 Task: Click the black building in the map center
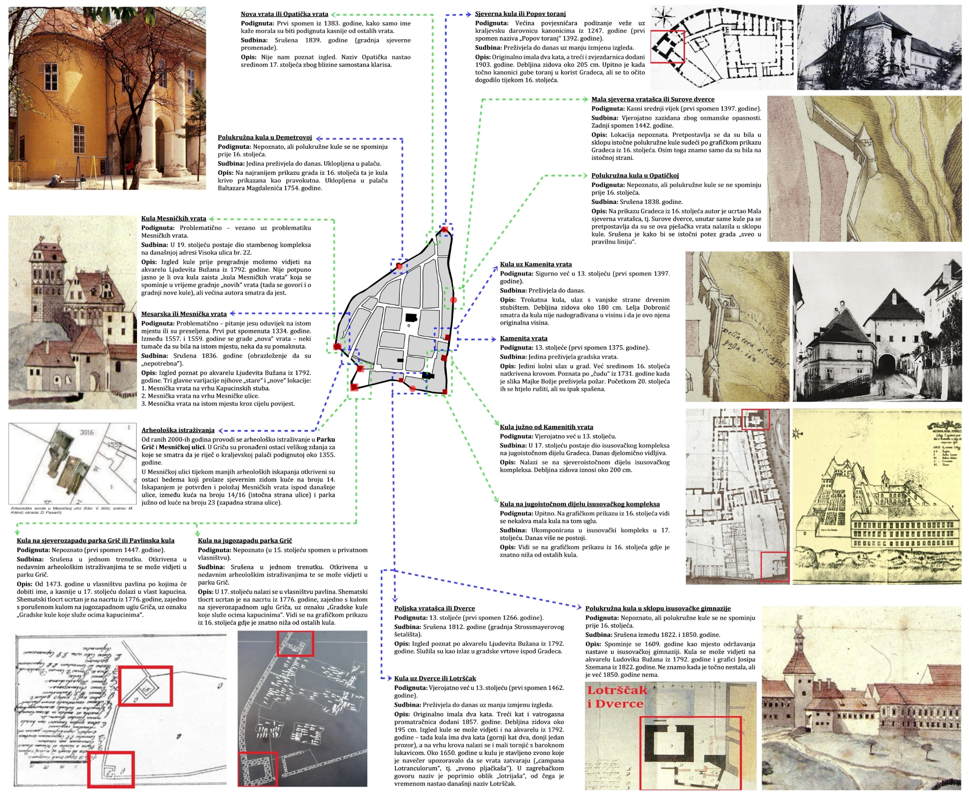point(411,318)
